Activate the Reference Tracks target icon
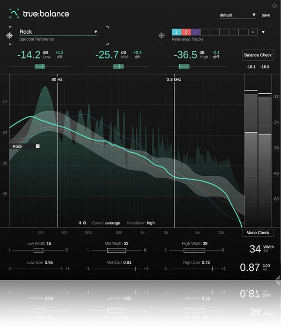 tap(162, 36)
